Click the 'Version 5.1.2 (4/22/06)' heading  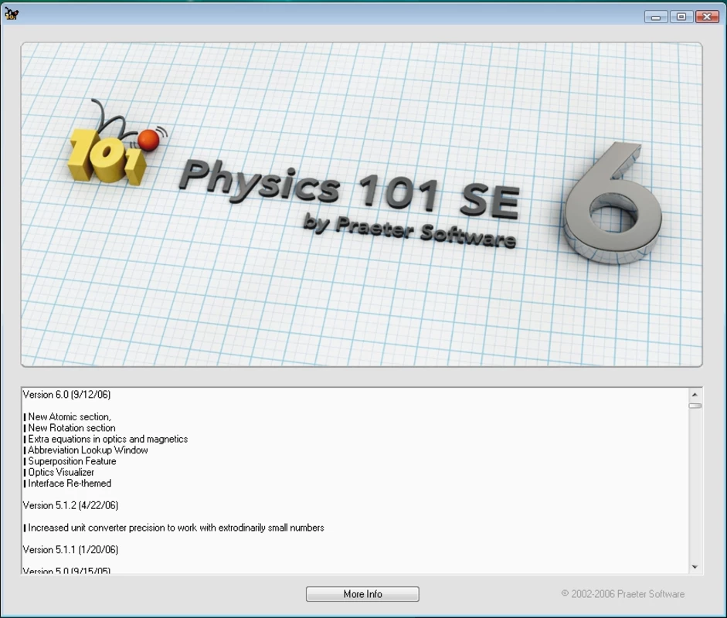pos(70,505)
